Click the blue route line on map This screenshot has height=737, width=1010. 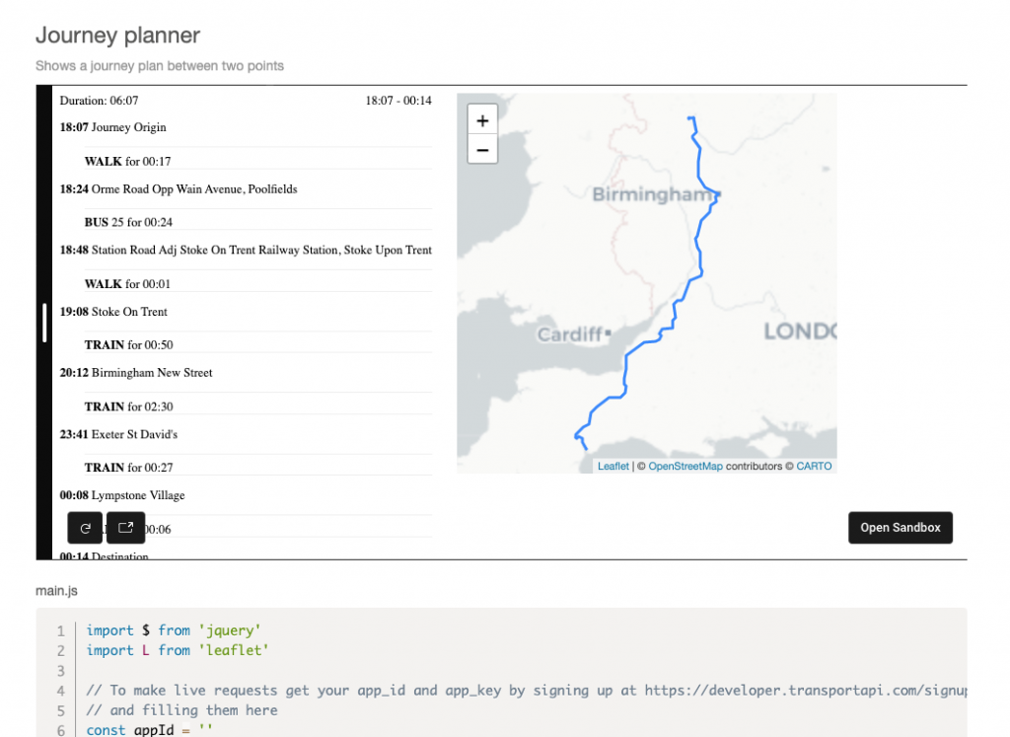[700, 257]
